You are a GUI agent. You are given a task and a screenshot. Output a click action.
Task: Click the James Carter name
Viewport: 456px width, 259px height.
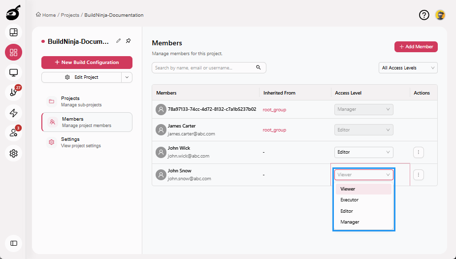point(182,126)
